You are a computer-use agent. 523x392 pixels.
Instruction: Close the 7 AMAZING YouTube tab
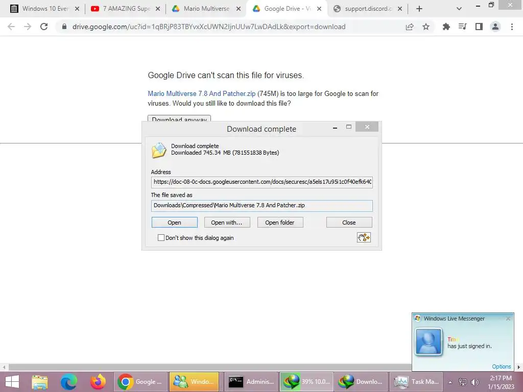coord(158,9)
